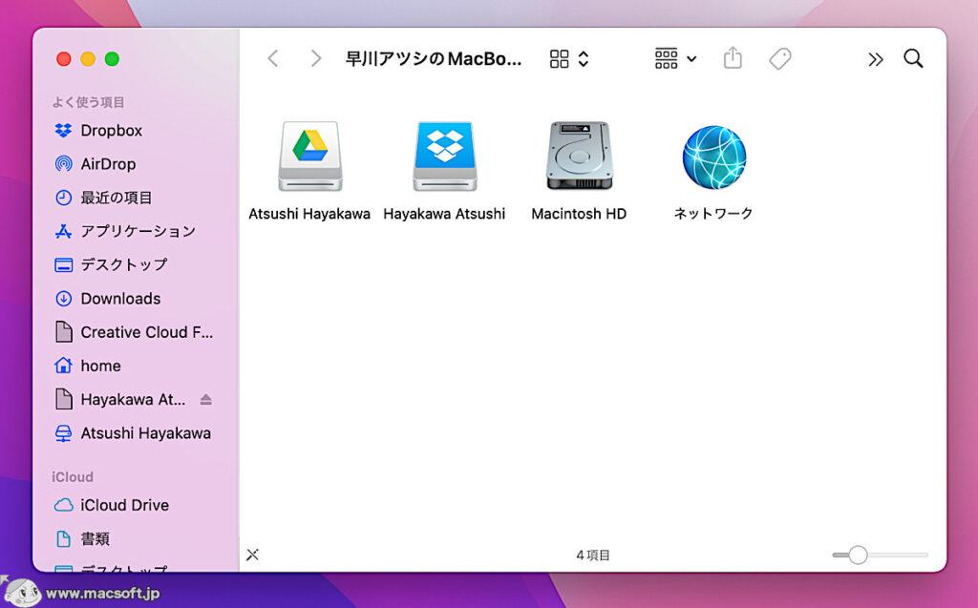
Task: Click the Macintosh HD label text
Action: point(579,214)
